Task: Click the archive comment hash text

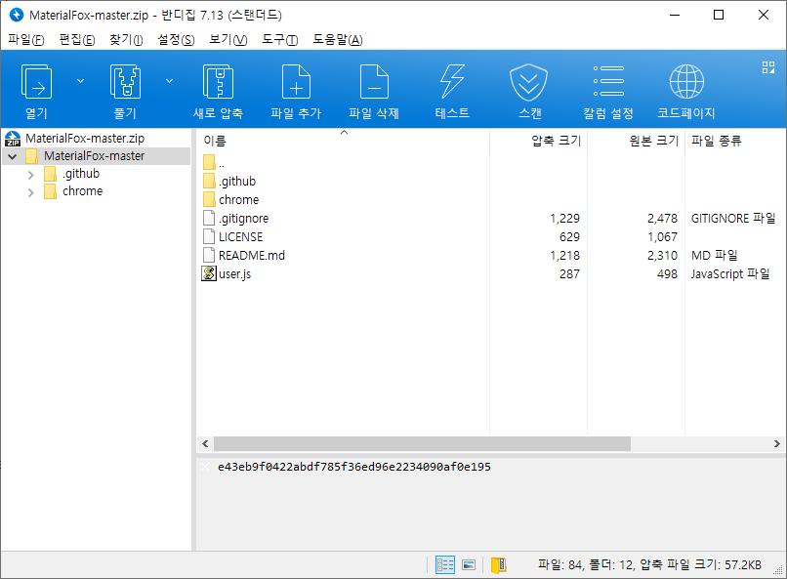Action: click(x=353, y=467)
